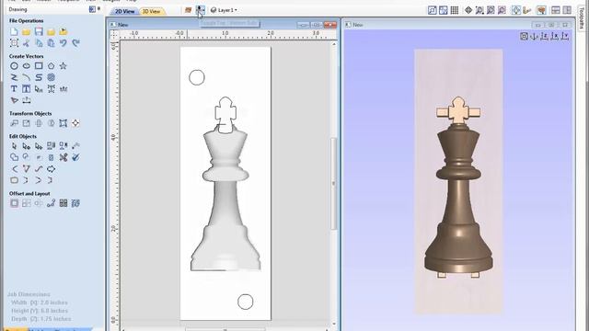Click the Offset vectors icon
The height and width of the screenshot is (331, 589).
coord(14,203)
